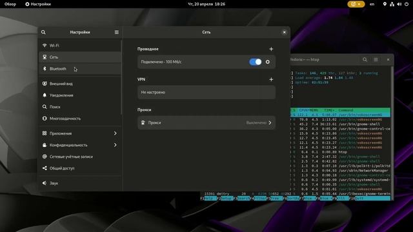The image size is (413, 232).
Task: Select the /usr/sbin/NetworkManager process row
Action: click(x=341, y=170)
